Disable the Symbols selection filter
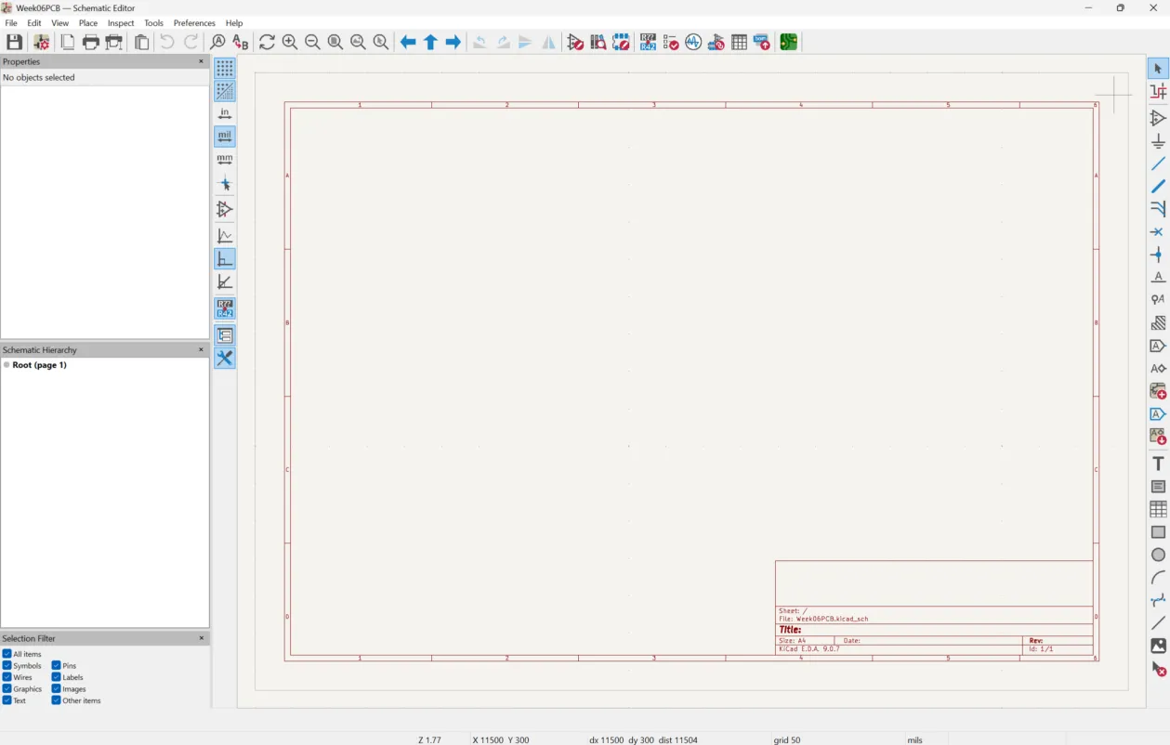 coord(8,665)
